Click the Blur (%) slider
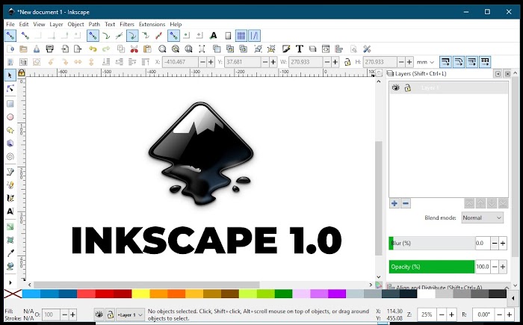 (432, 244)
